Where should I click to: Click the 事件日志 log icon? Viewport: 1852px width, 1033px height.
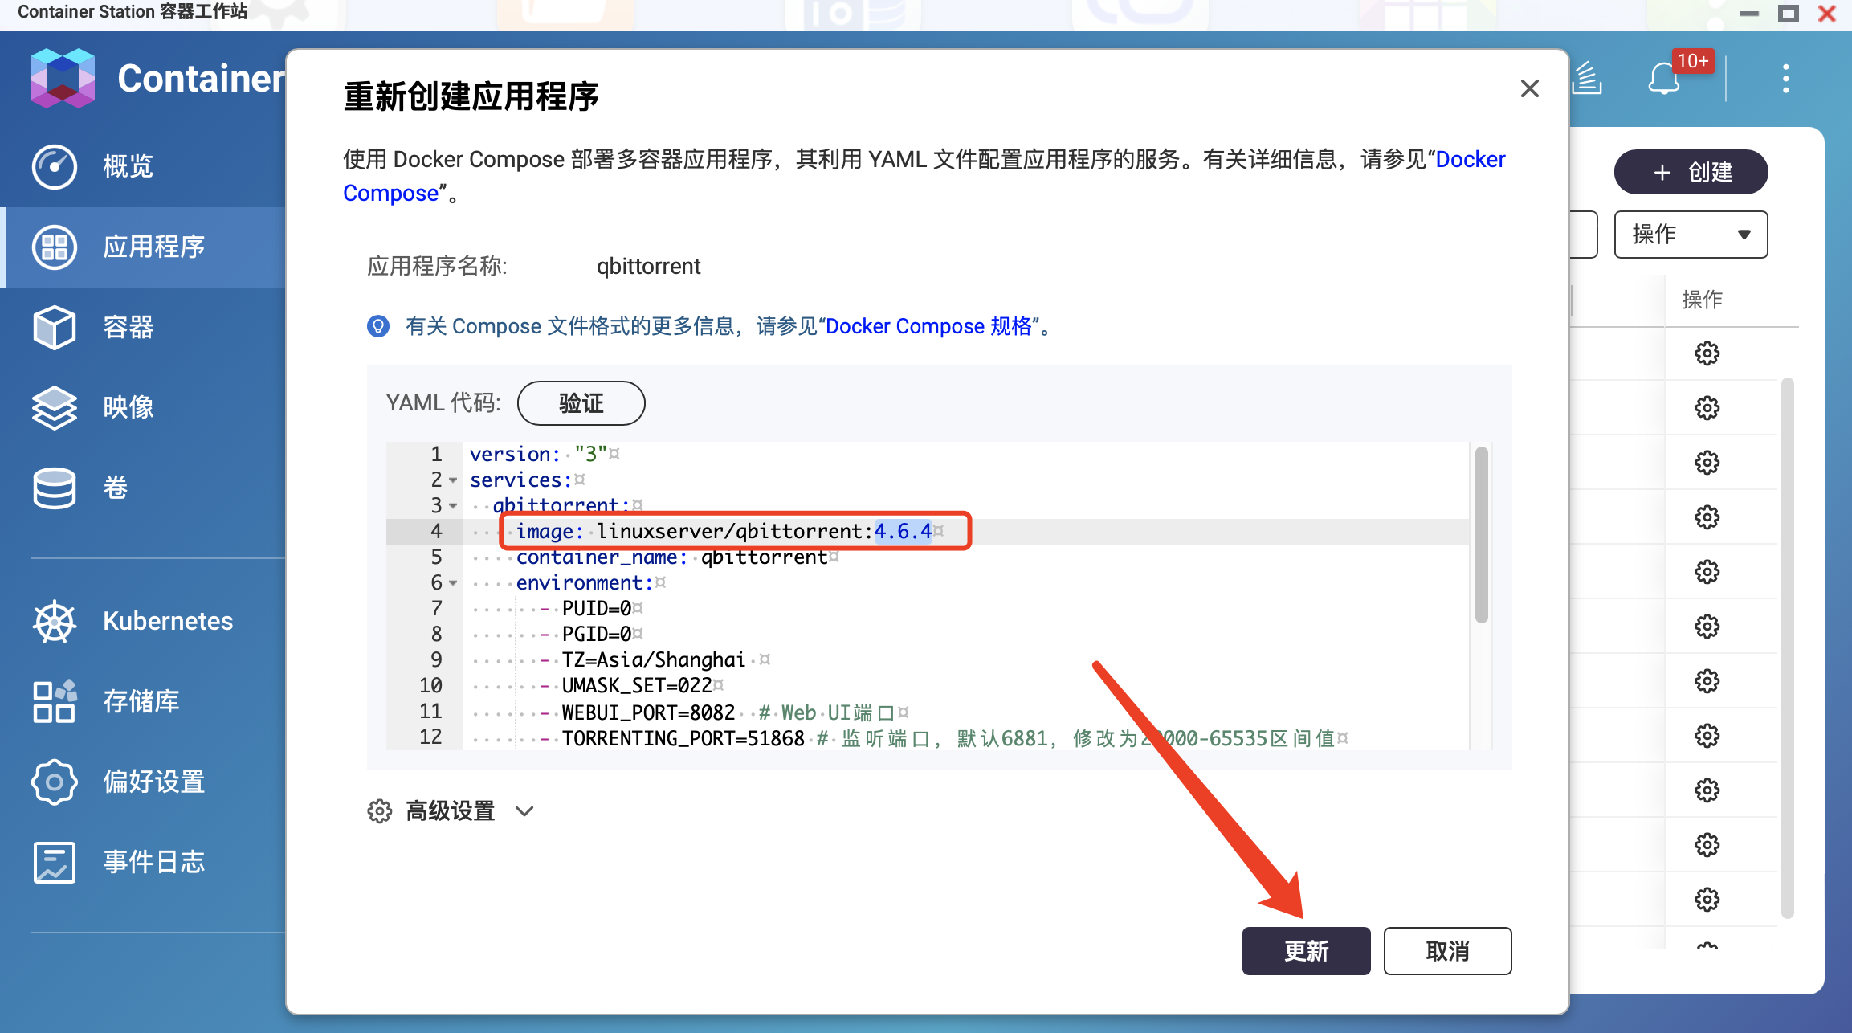point(55,862)
